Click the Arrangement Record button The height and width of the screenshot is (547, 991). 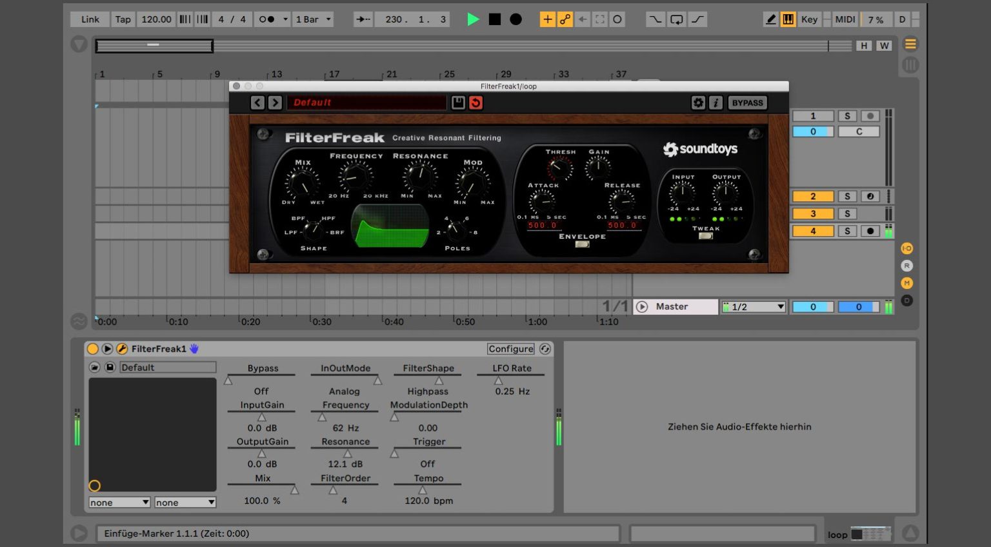tap(516, 19)
